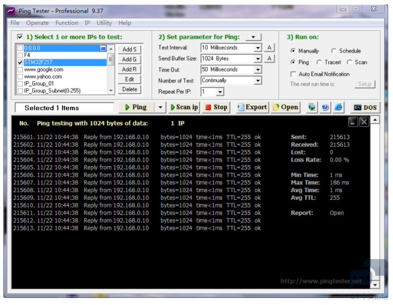Close the black results panel
Screen dimensions: 393x305
(364, 122)
